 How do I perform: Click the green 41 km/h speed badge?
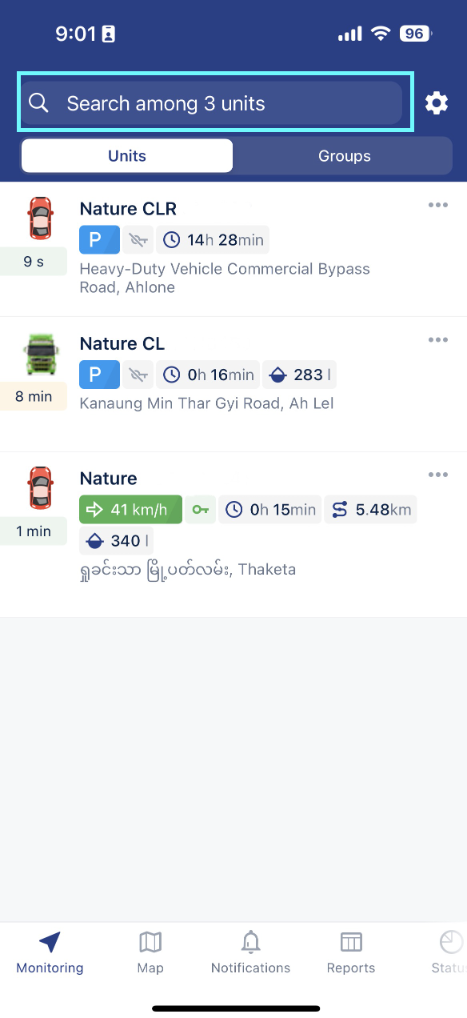[130, 509]
